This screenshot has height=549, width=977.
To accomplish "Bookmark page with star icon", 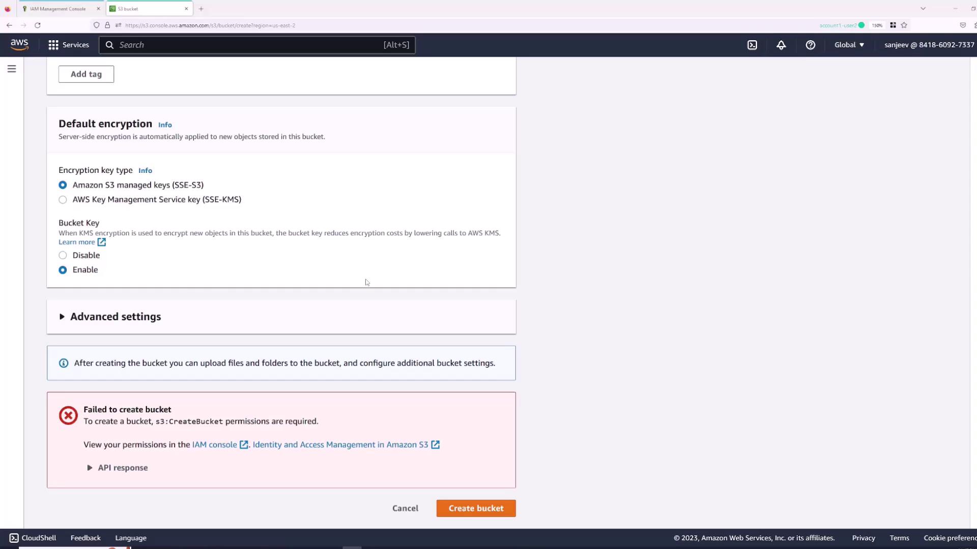I will click(x=904, y=25).
